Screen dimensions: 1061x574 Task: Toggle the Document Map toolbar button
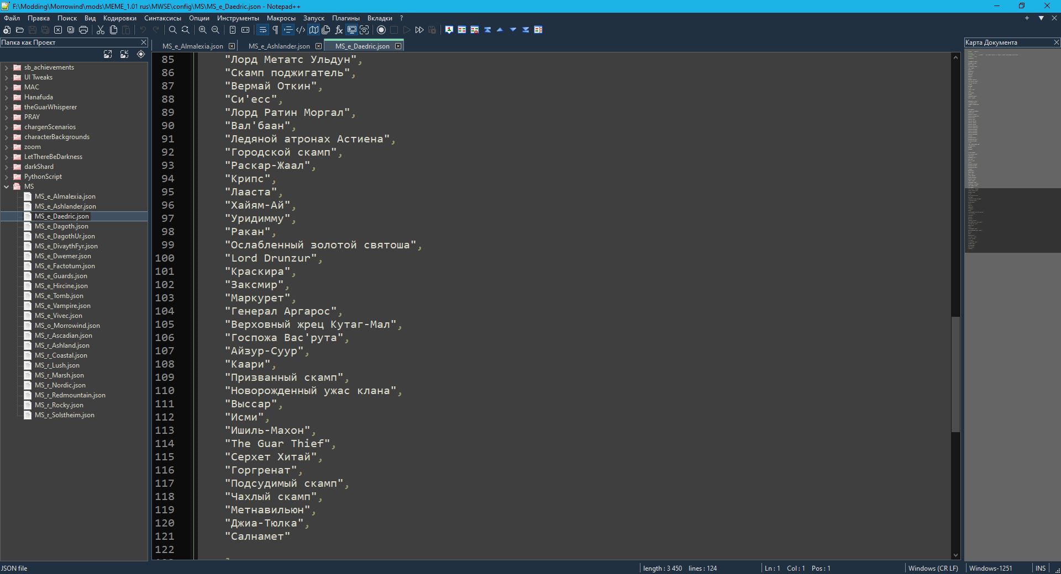(x=314, y=30)
